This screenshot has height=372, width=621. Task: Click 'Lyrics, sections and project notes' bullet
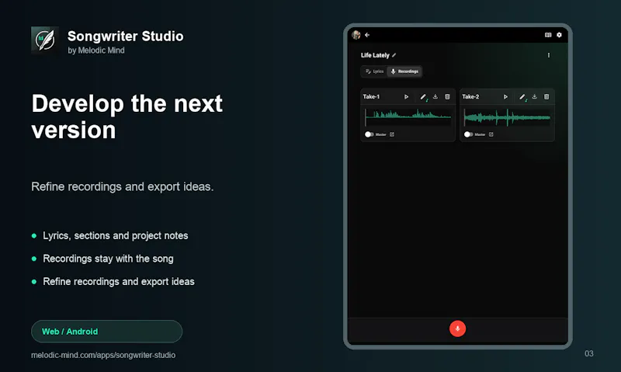pyautogui.click(x=115, y=236)
